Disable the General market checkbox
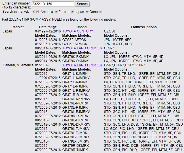Image resolution: width=184 pixels, height=153 pixels. pyautogui.click(x=87, y=12)
